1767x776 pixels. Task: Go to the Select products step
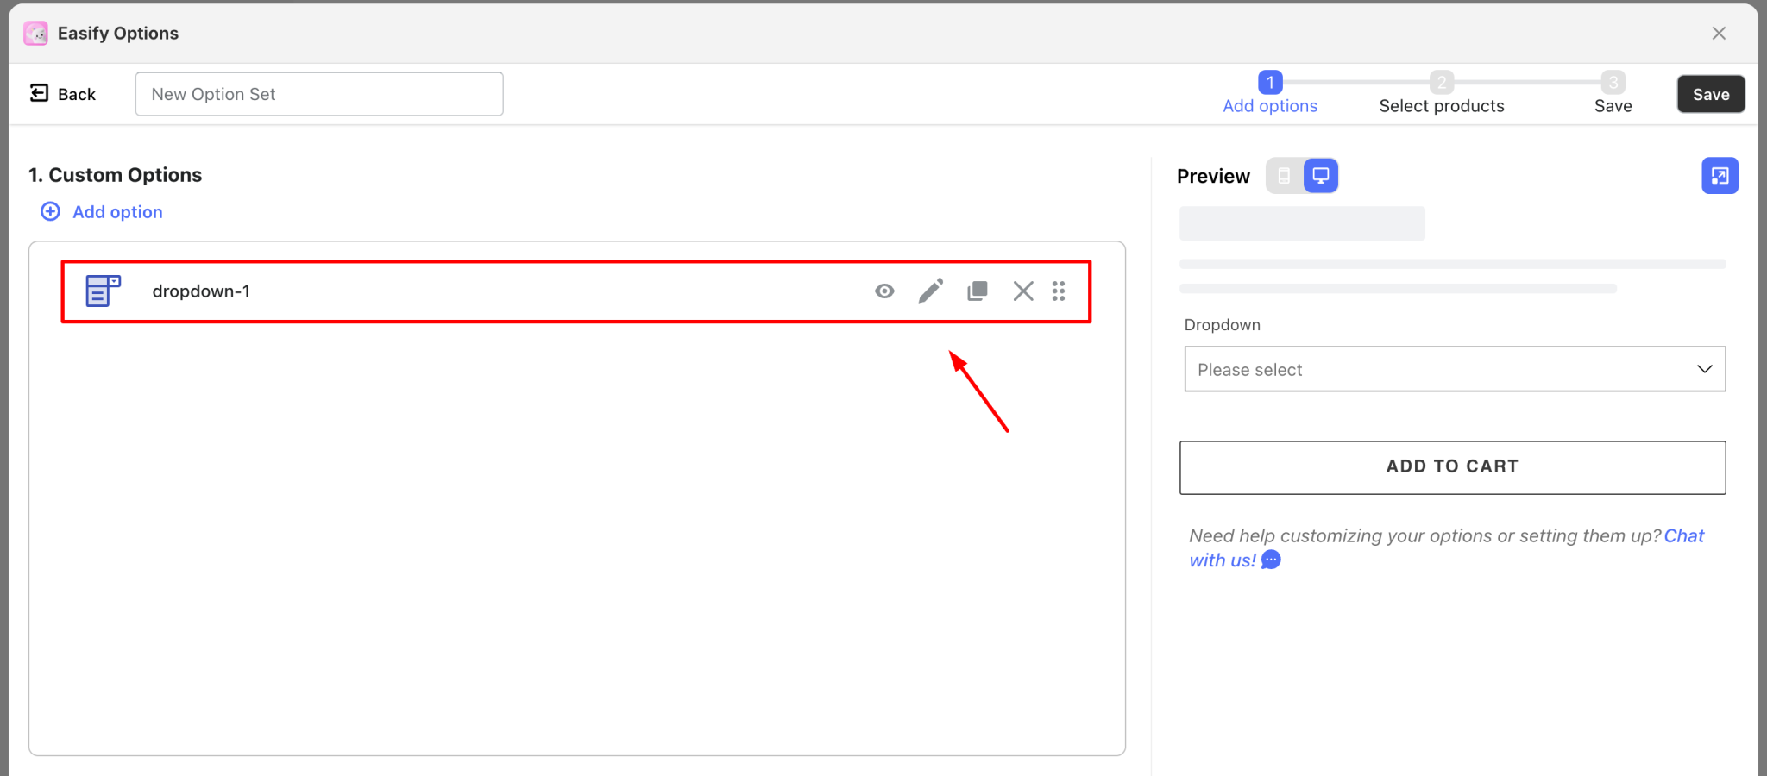click(1442, 93)
